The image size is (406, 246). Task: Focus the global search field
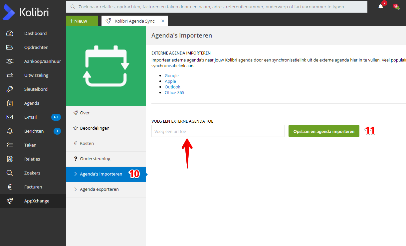pyautogui.click(x=217, y=7)
